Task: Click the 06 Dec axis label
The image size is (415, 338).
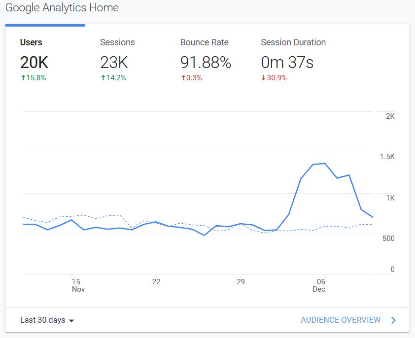Action: pyautogui.click(x=319, y=285)
